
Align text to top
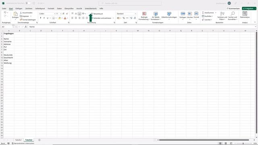click(73, 14)
